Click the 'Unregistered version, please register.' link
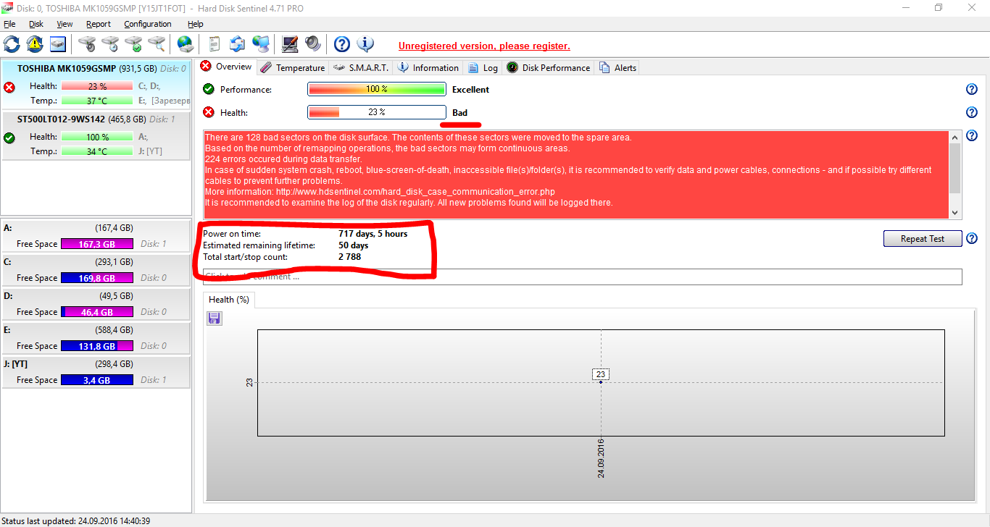The image size is (990, 527). 484,46
